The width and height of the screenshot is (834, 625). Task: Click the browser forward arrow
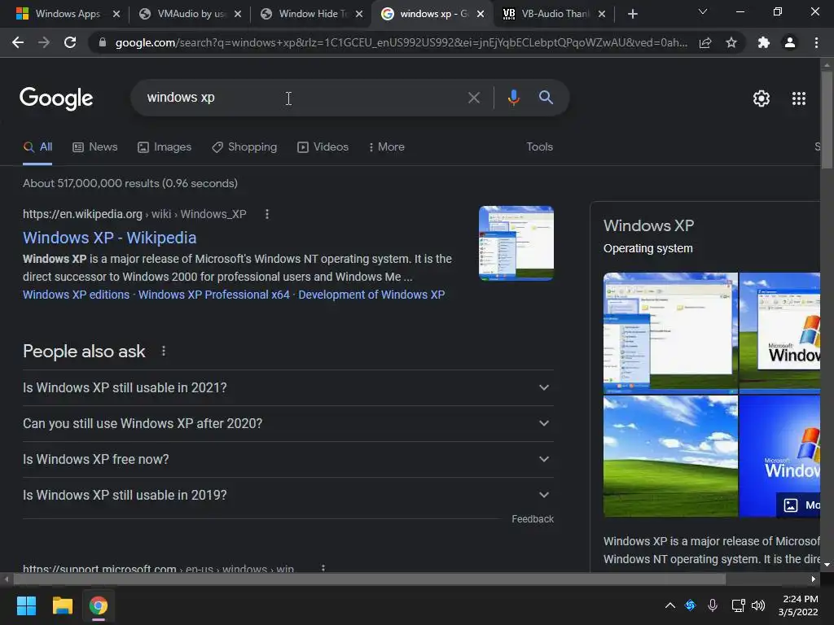[44, 42]
